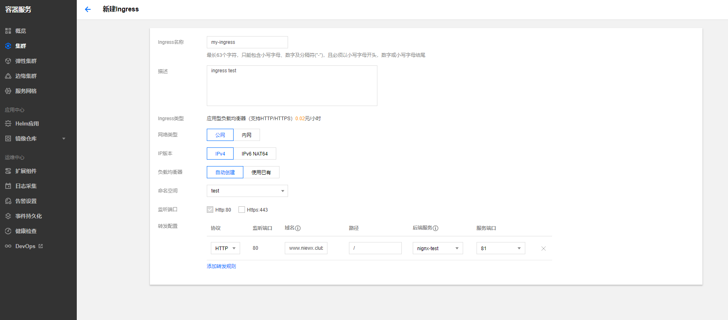
Task: Click the 健康检查 sidebar icon
Action: tap(8, 231)
